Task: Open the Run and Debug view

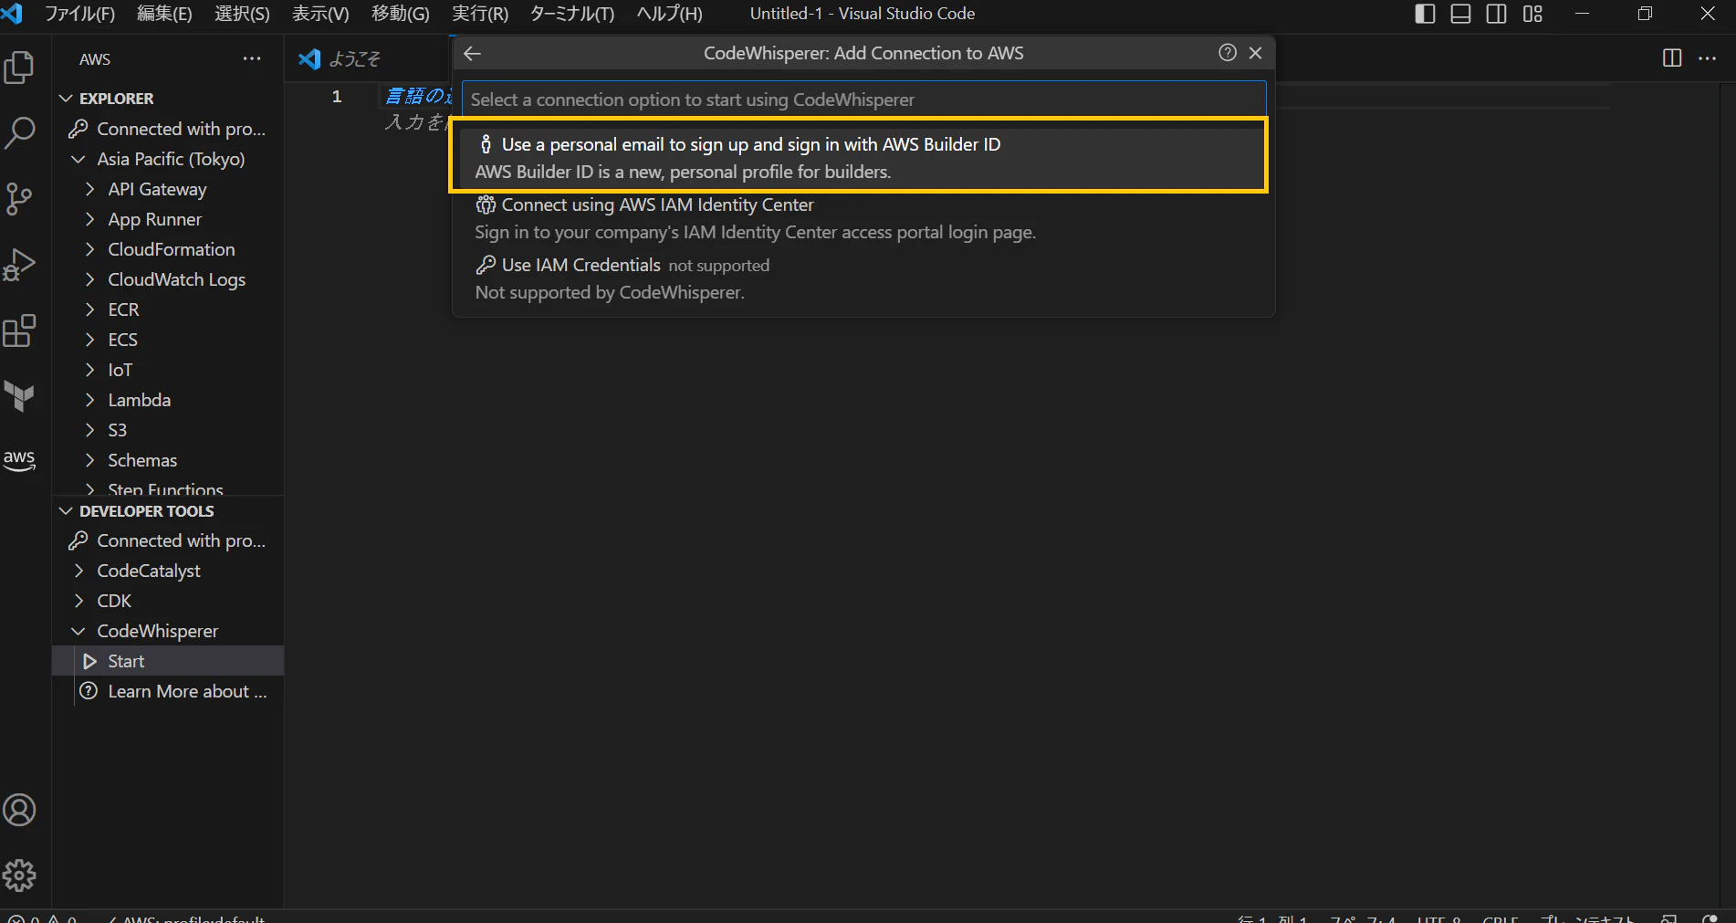Action: [19, 265]
